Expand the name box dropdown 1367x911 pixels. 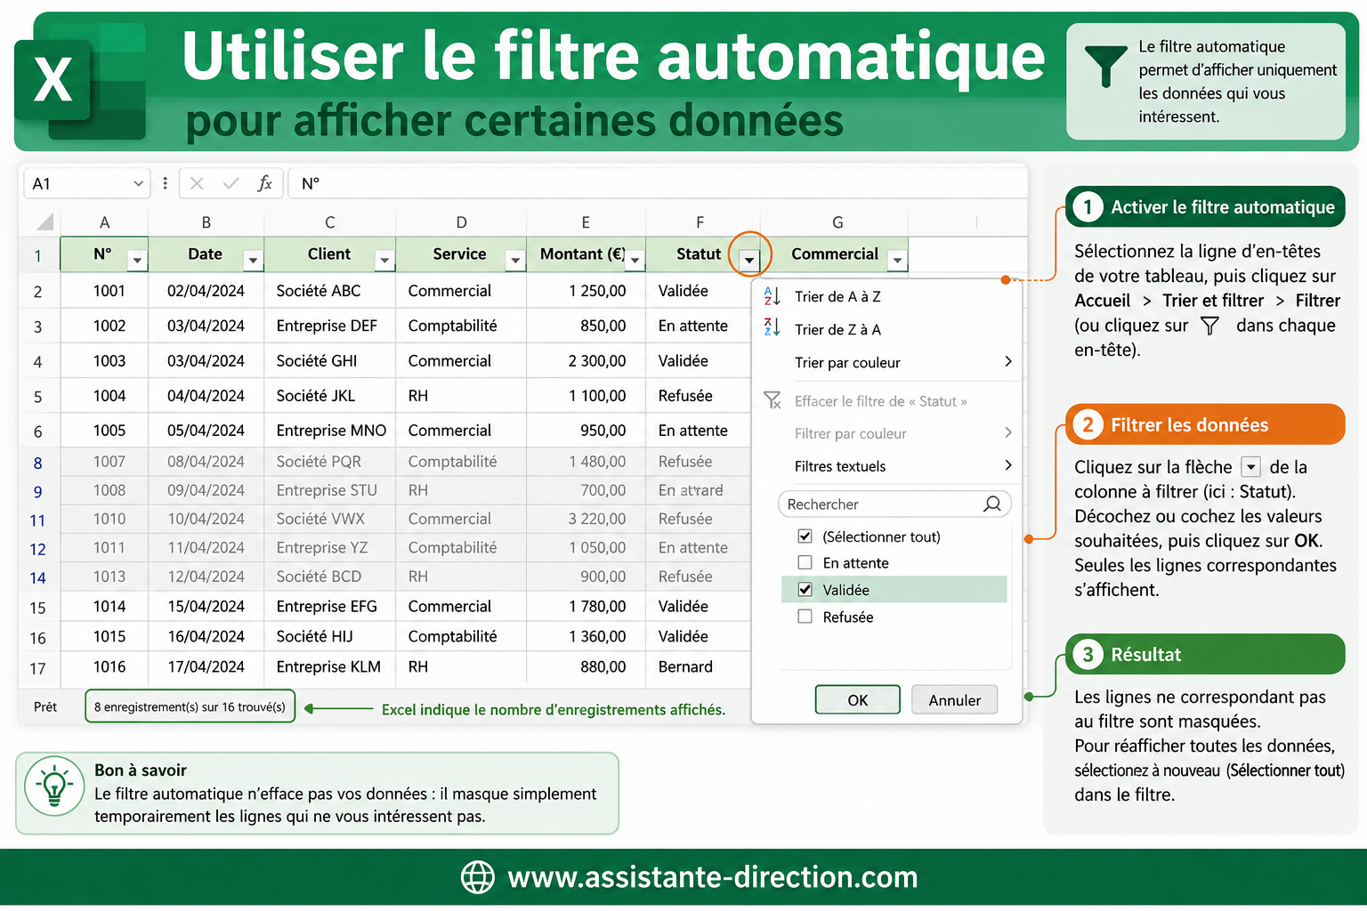[138, 183]
